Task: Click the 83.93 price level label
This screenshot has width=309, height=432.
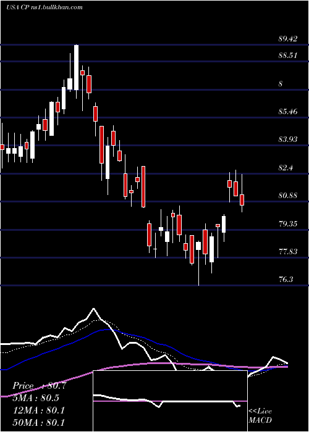Action: pos(288,139)
